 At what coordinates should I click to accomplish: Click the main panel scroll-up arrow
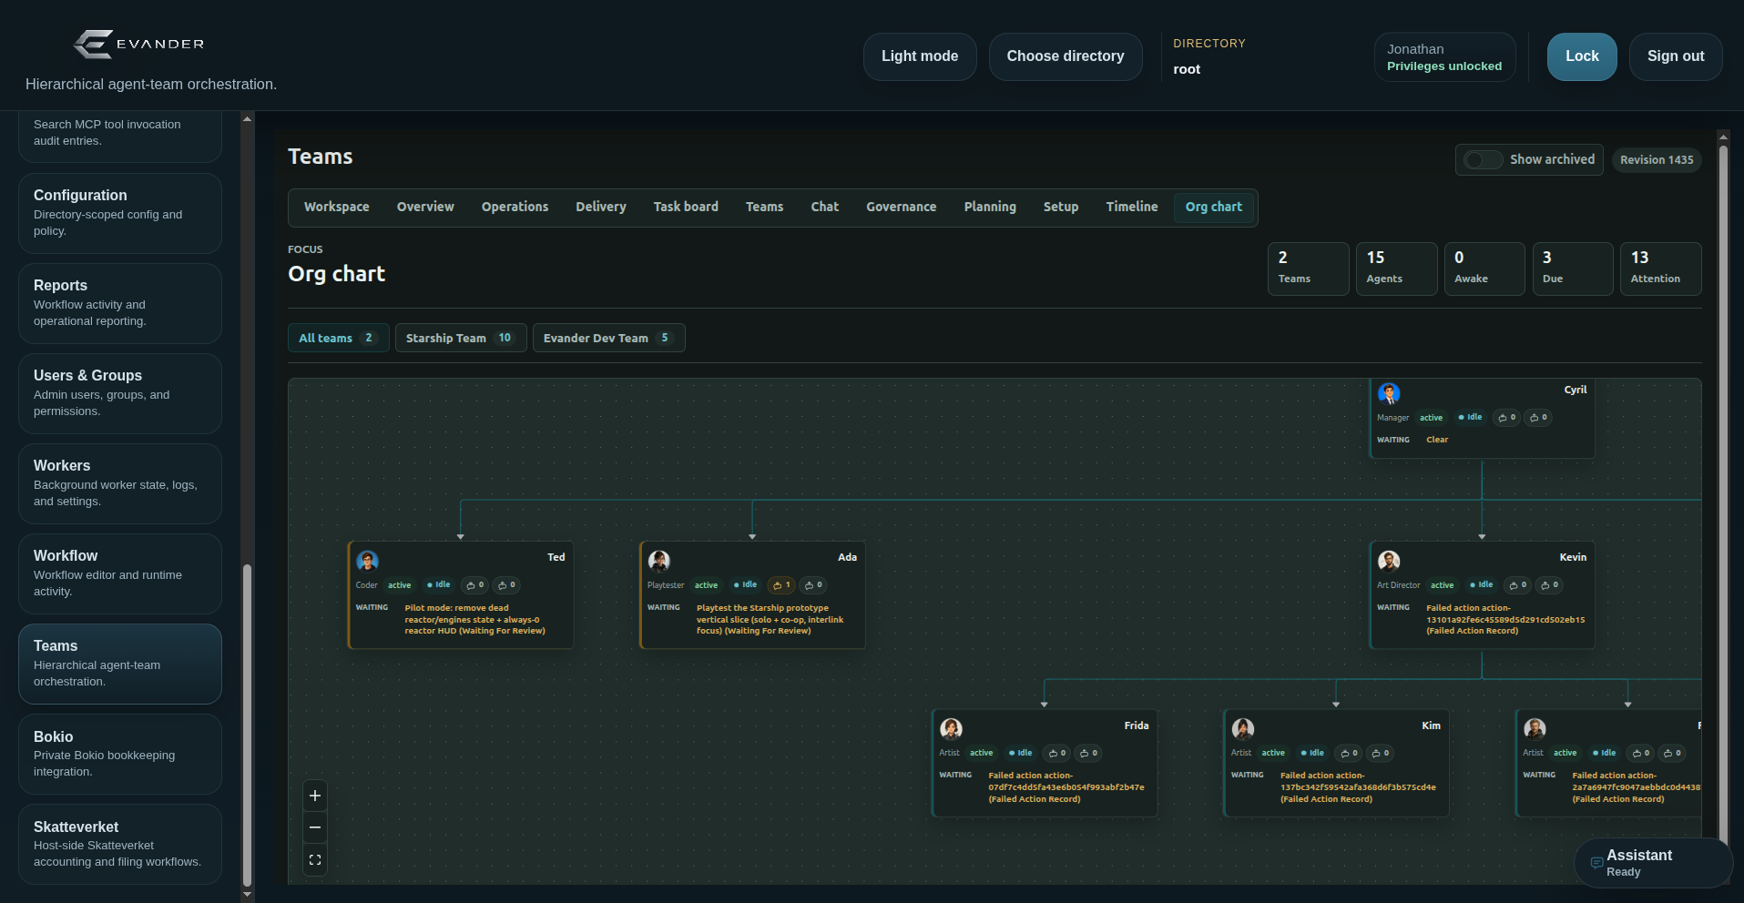point(1722,137)
